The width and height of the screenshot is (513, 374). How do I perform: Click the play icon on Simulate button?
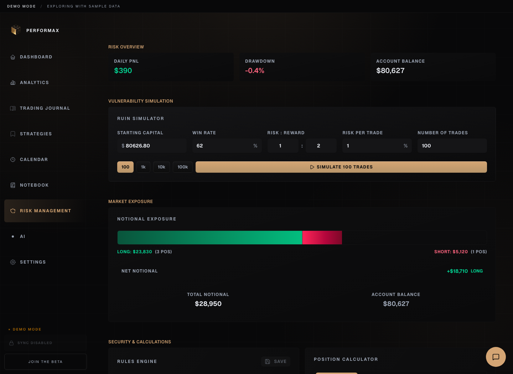pos(312,167)
